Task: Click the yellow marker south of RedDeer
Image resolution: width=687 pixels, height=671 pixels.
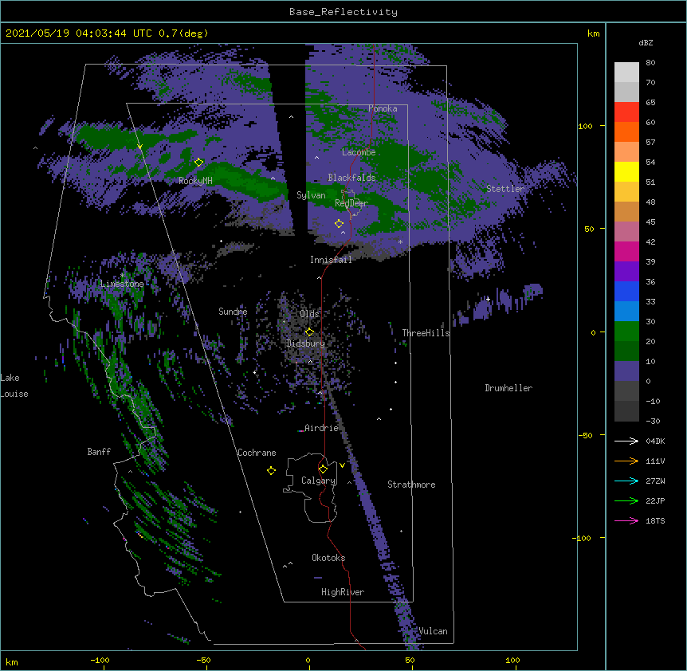Action: [339, 224]
